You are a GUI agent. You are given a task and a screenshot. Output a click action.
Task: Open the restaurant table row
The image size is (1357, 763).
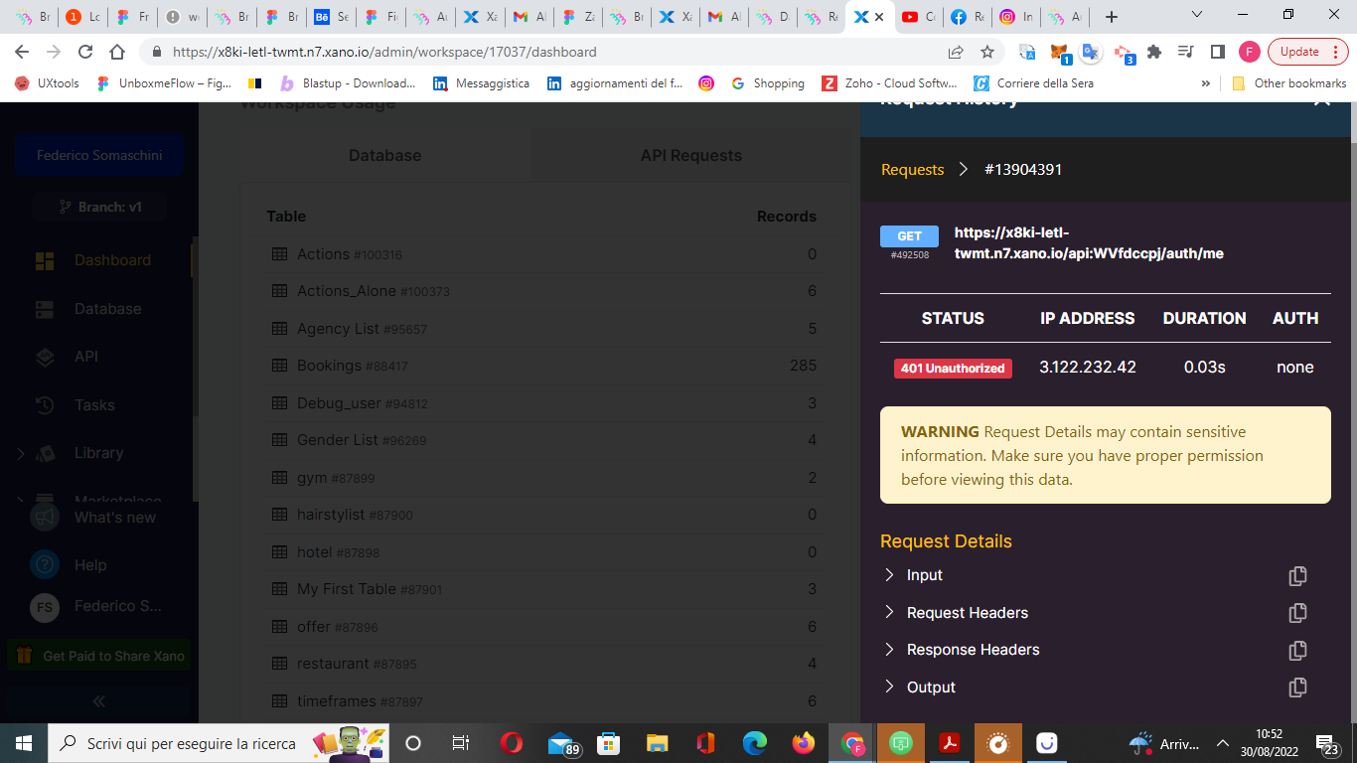[x=543, y=664]
